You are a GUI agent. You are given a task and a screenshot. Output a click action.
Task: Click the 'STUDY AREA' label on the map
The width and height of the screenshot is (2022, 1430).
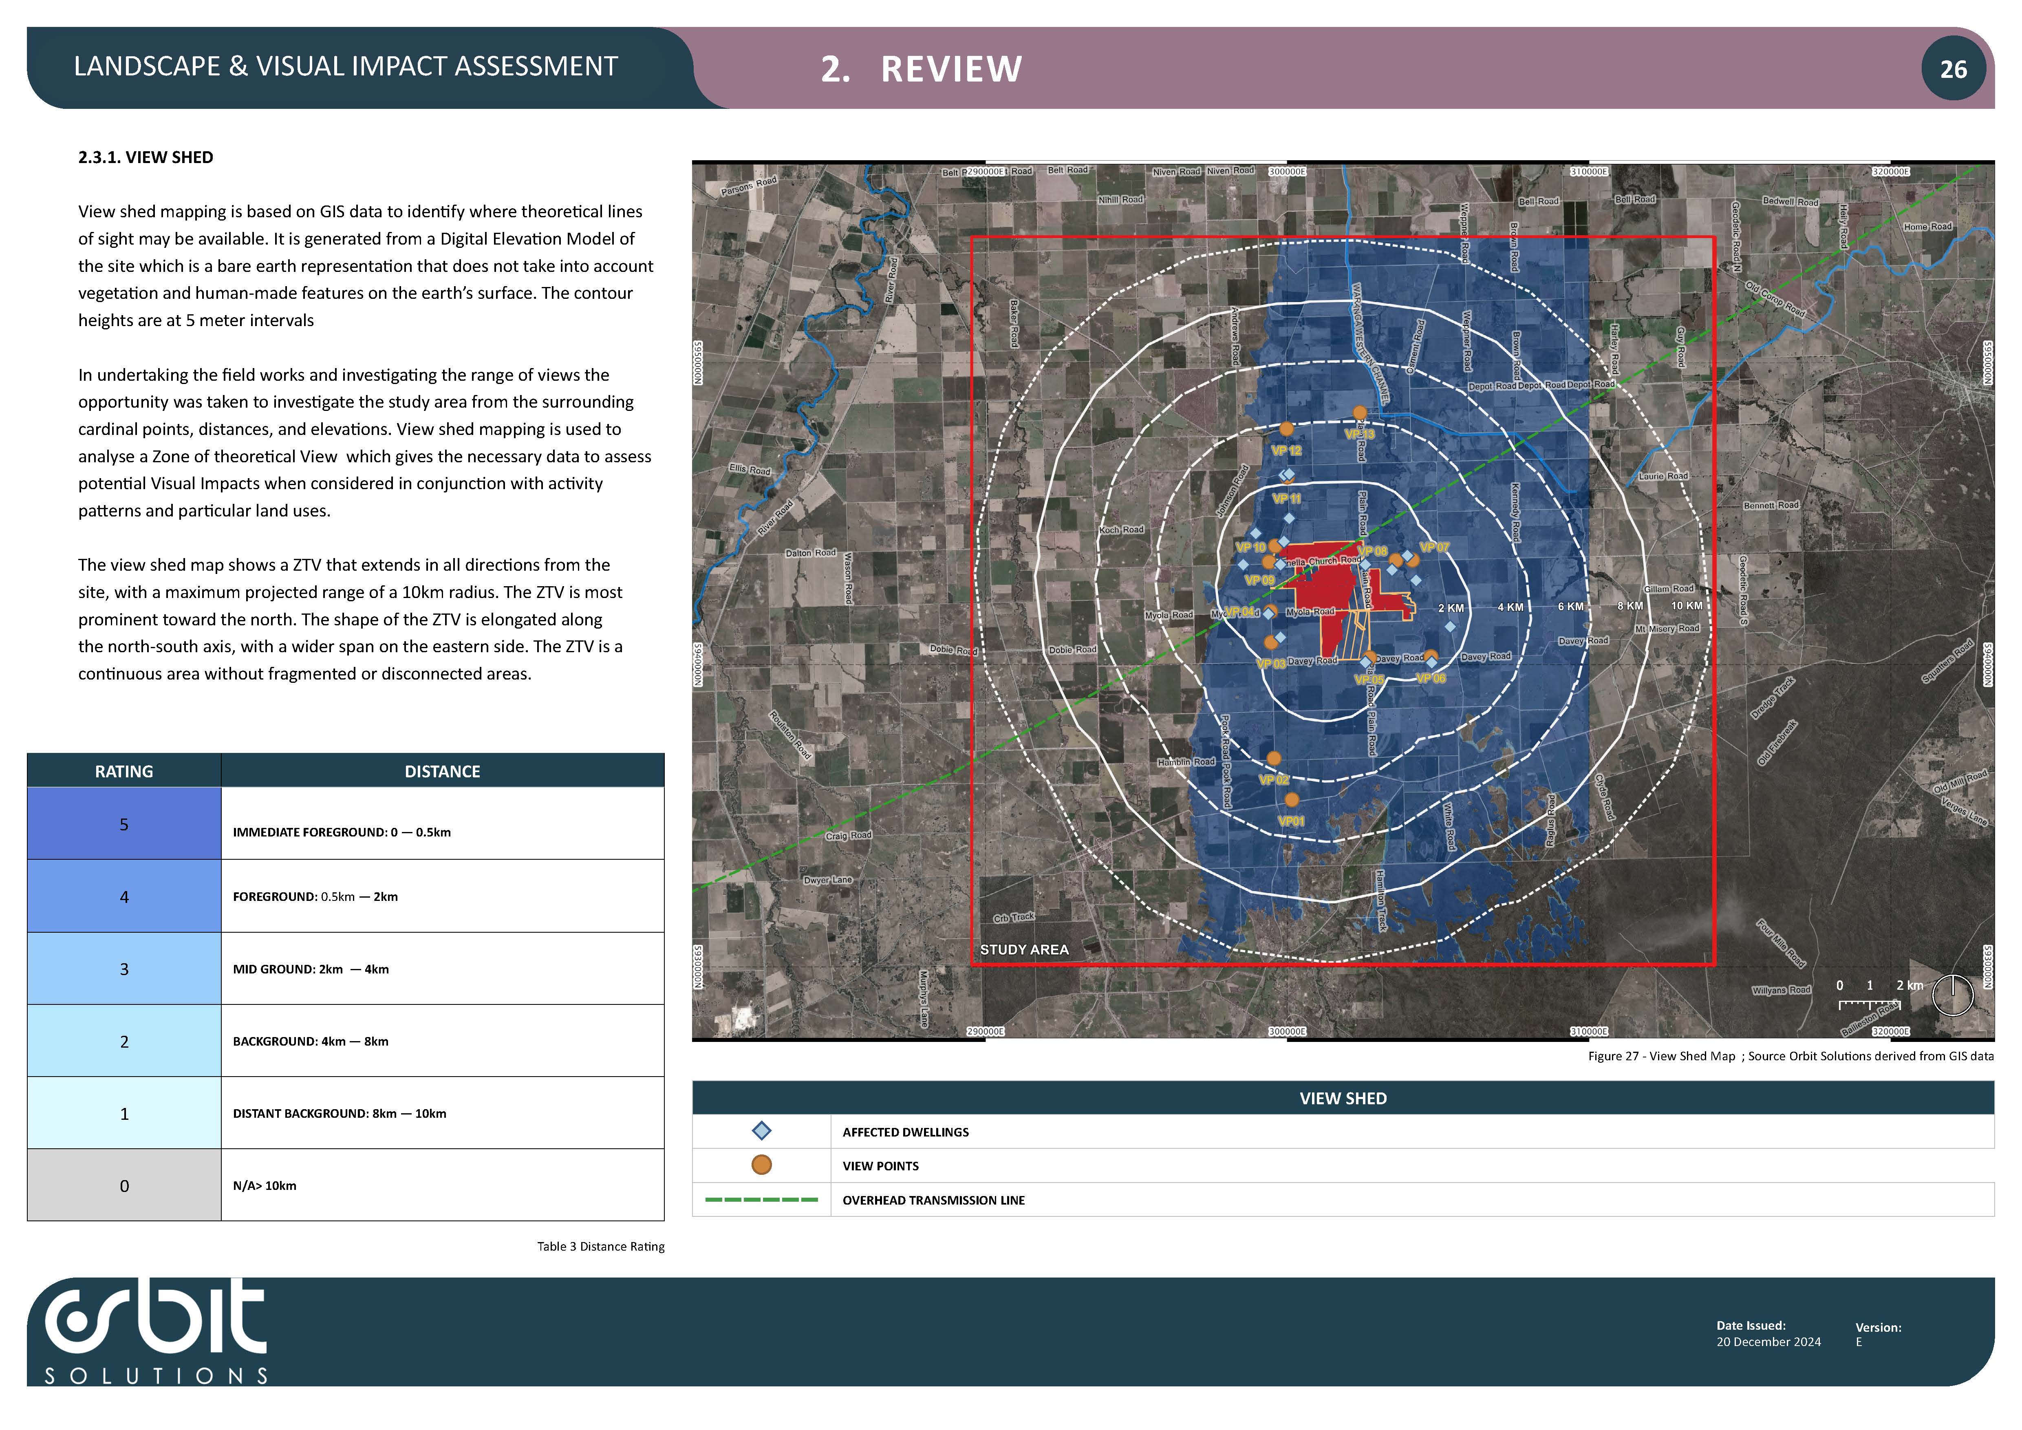[1024, 949]
